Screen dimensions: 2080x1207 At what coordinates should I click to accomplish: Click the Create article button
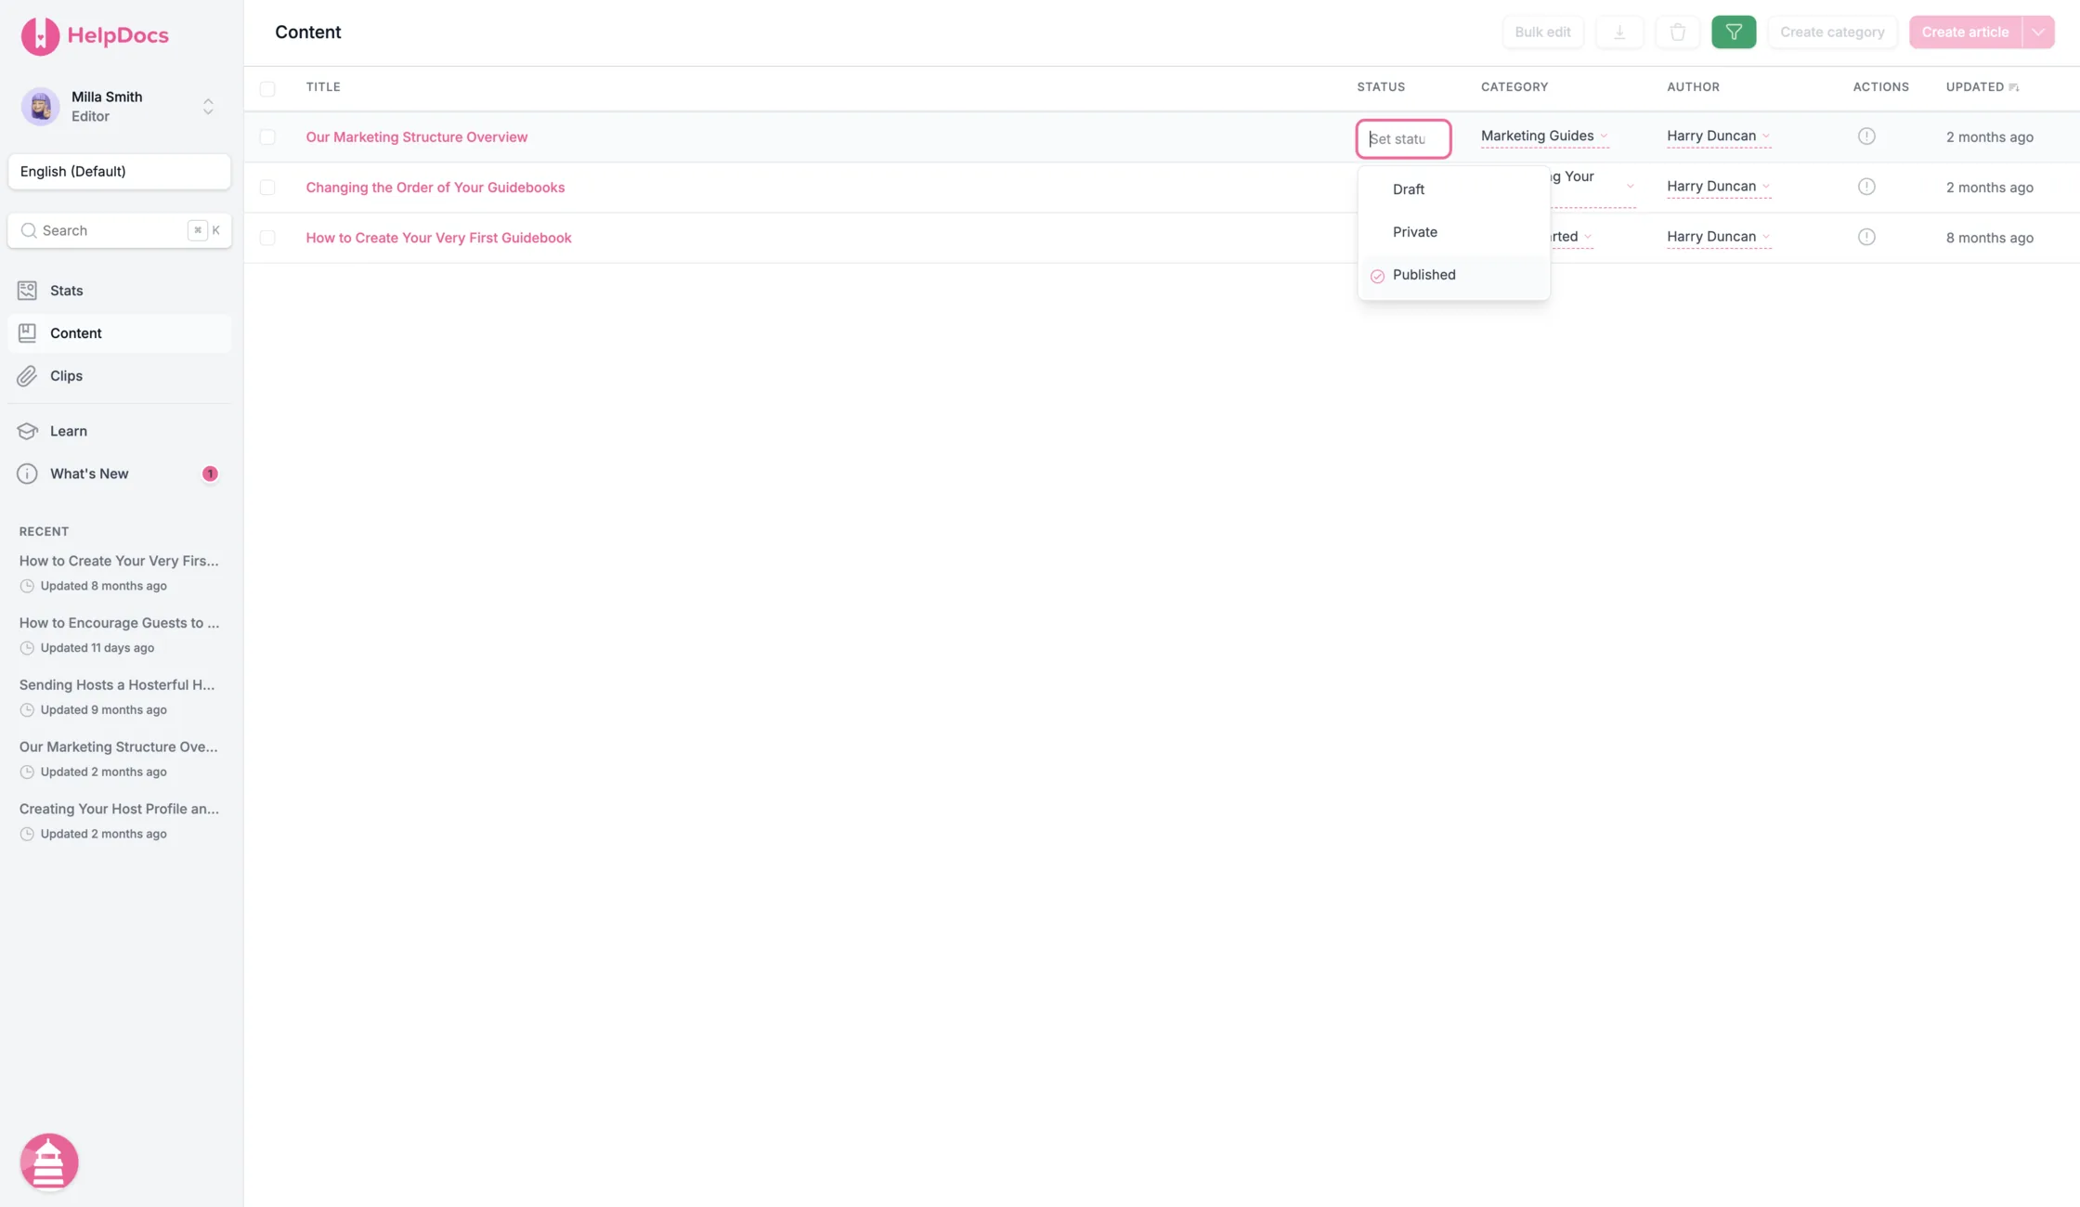click(x=1965, y=32)
